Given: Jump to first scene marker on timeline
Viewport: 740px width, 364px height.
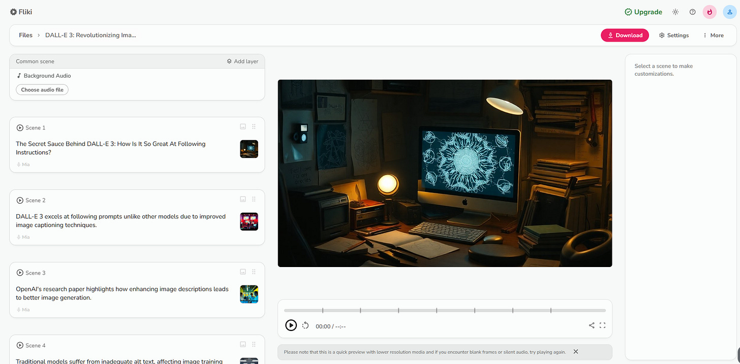Looking at the screenshot, I should tap(323, 310).
